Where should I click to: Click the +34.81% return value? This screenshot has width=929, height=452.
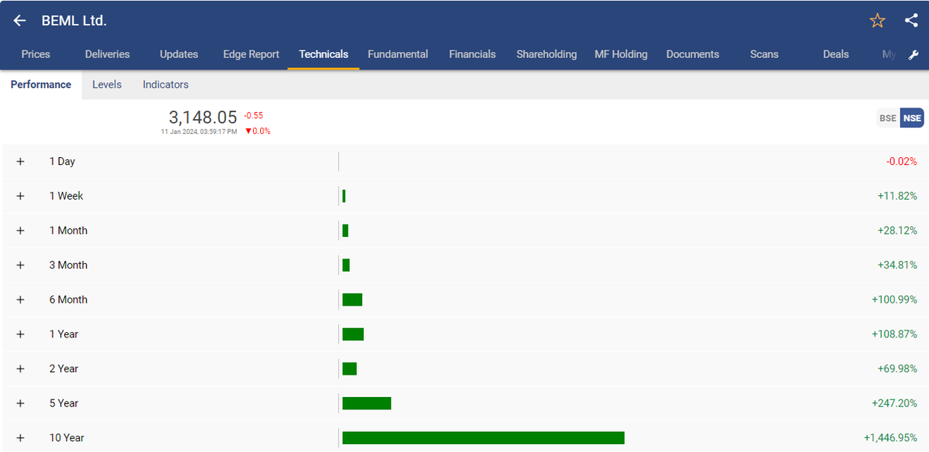897,265
